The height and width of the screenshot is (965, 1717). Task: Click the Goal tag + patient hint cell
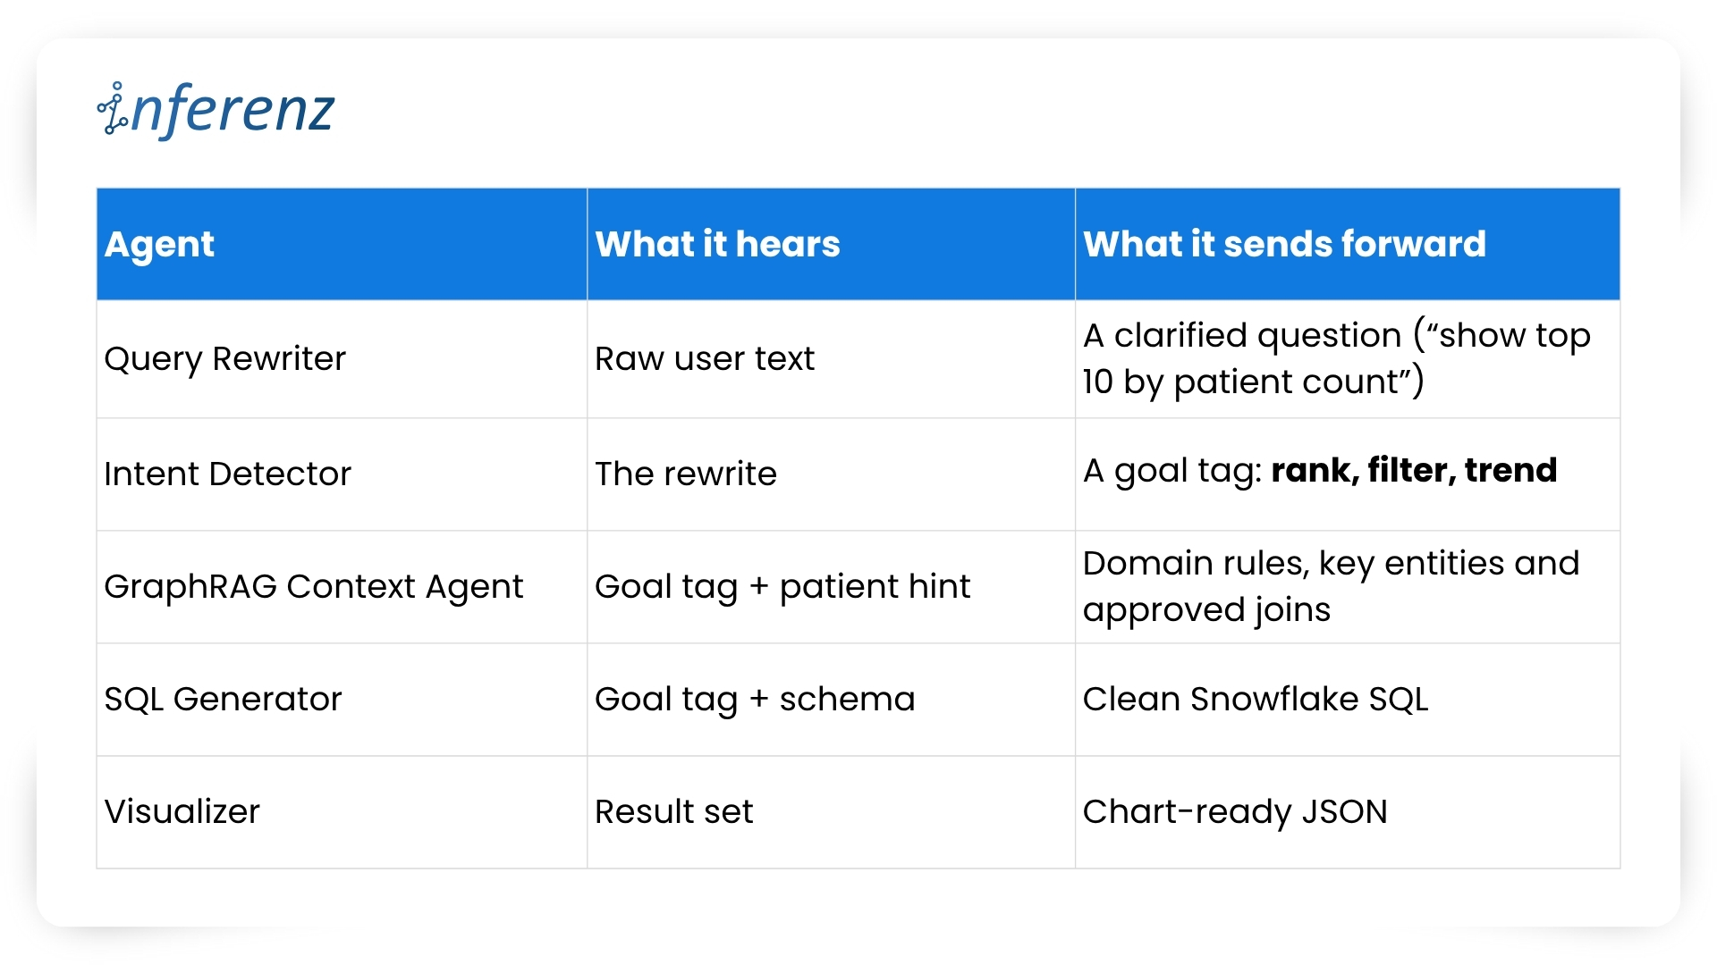[831, 587]
